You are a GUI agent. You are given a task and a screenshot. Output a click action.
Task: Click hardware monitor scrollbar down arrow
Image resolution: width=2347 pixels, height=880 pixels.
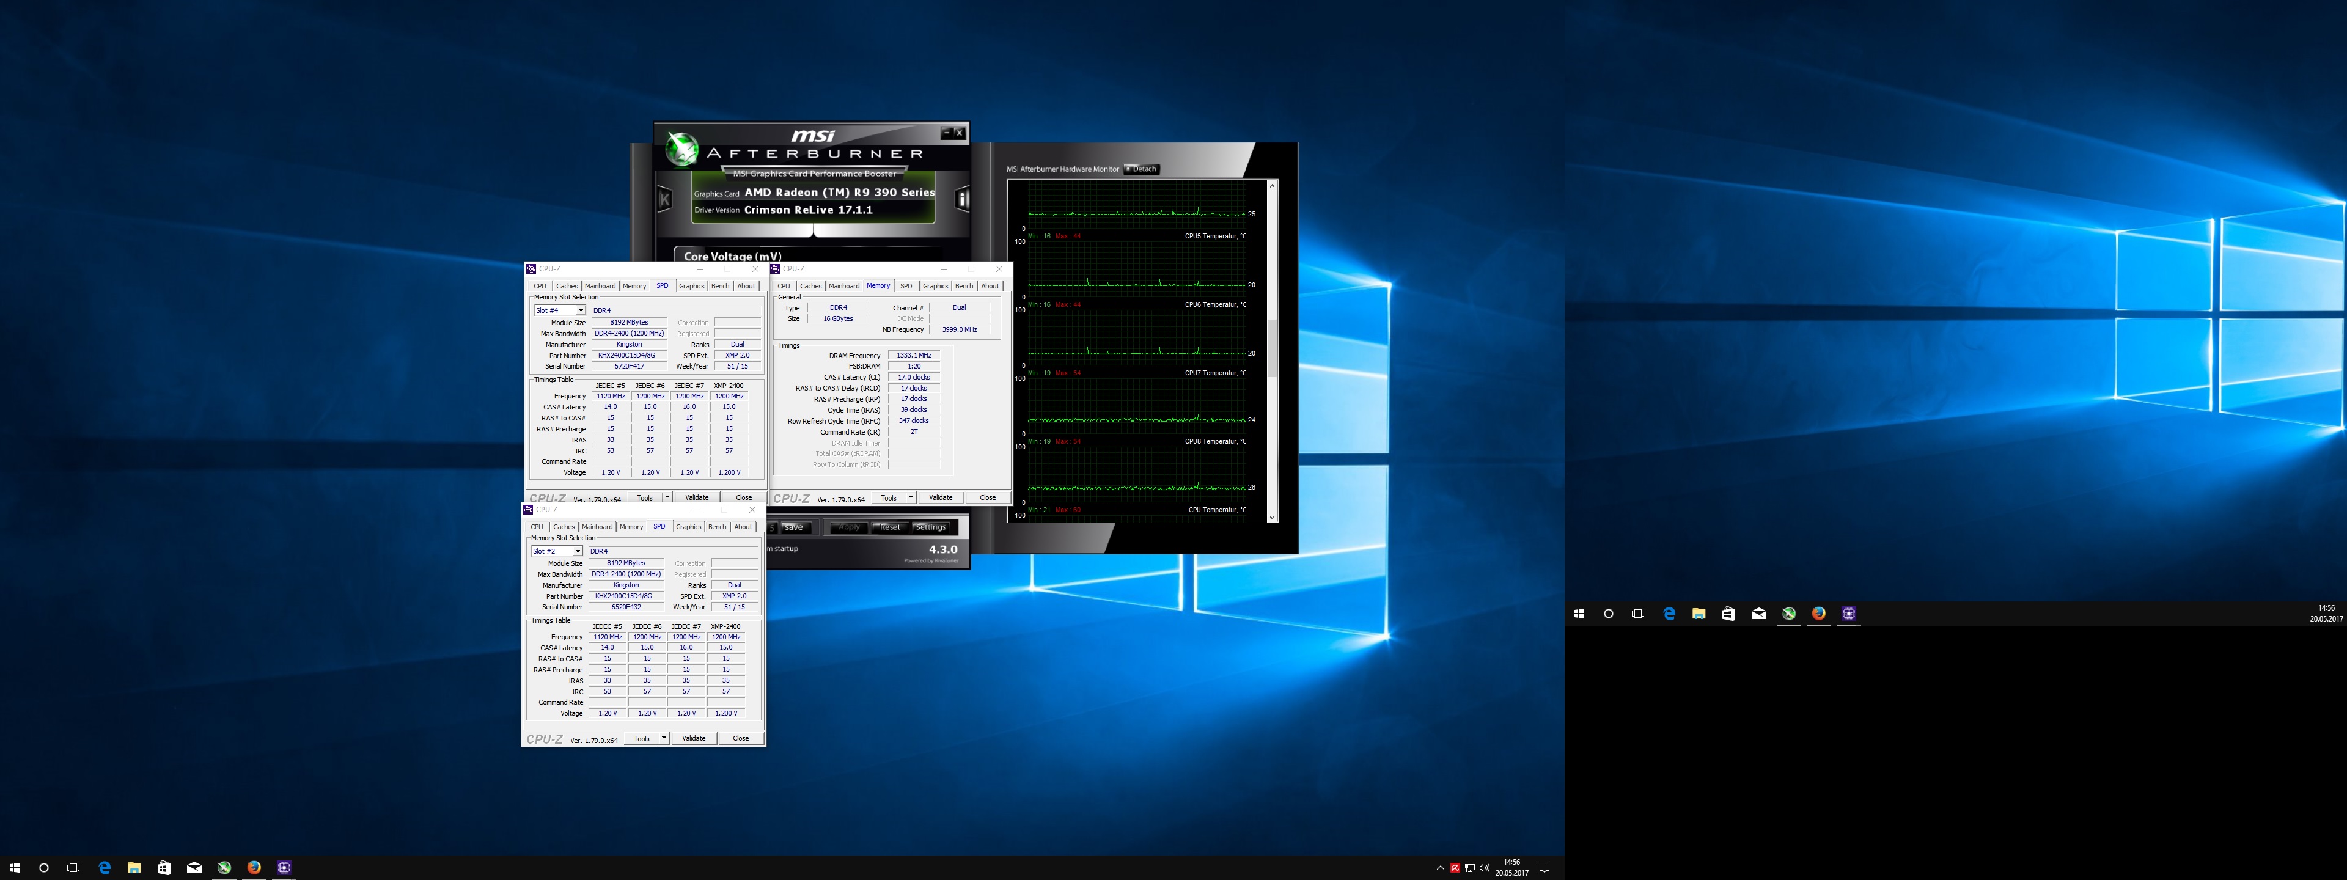pyautogui.click(x=1272, y=516)
